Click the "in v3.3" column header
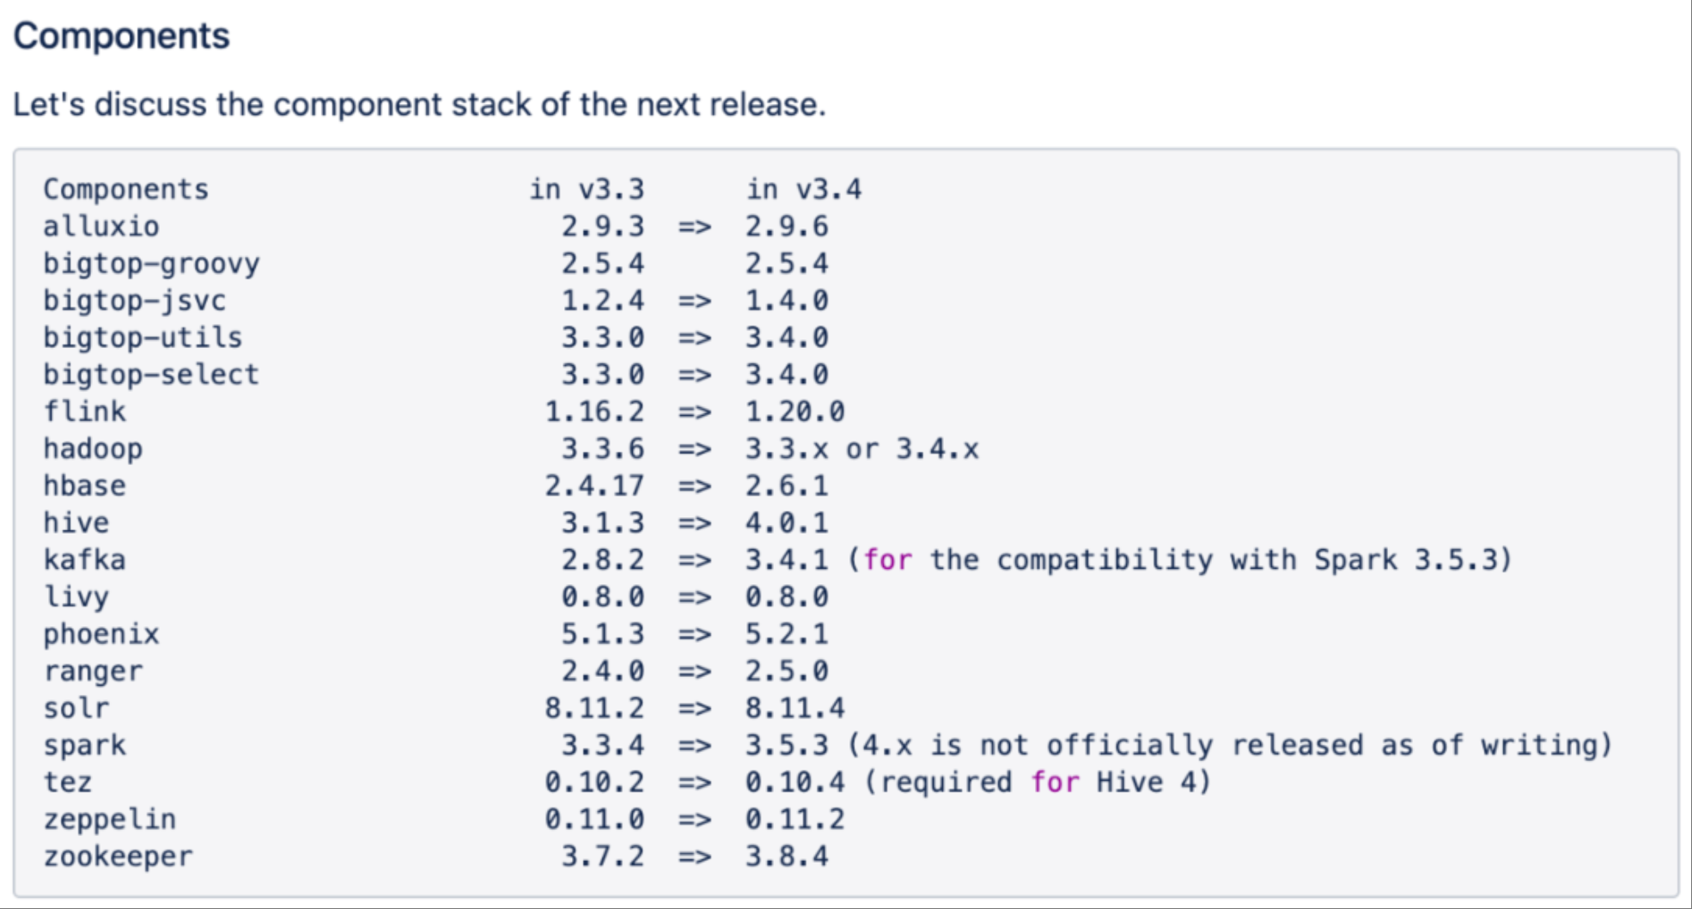Viewport: 1692px width, 909px height. pyautogui.click(x=586, y=189)
